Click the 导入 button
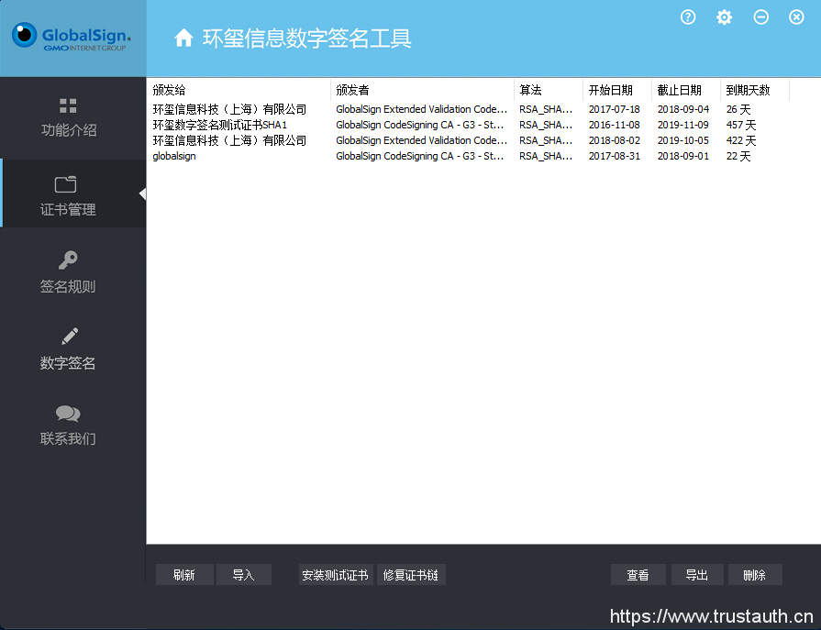This screenshot has width=821, height=630. (243, 575)
